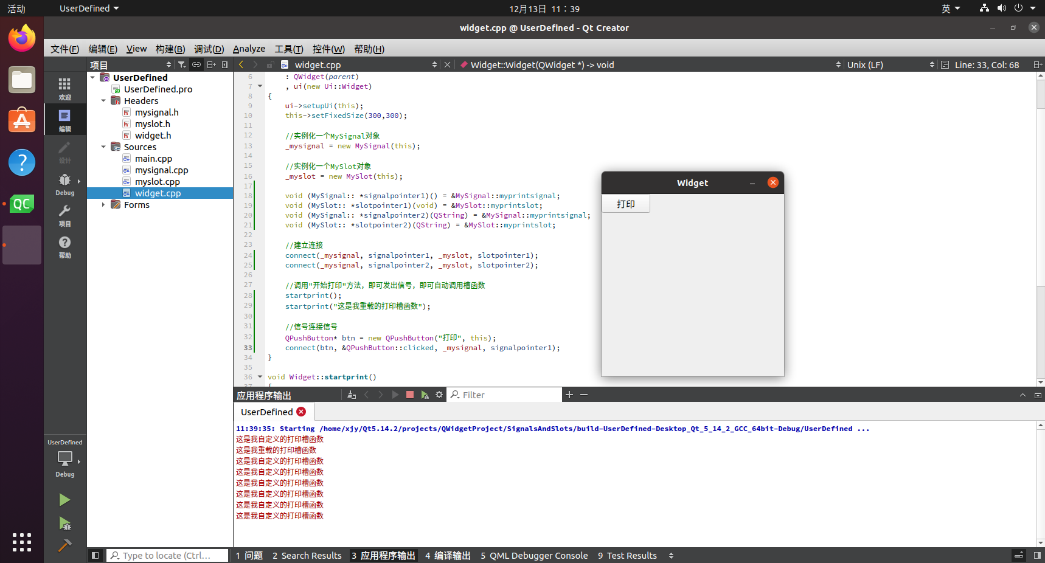The height and width of the screenshot is (563, 1045).
Task: Clear the application output with the broom icon
Action: click(352, 395)
